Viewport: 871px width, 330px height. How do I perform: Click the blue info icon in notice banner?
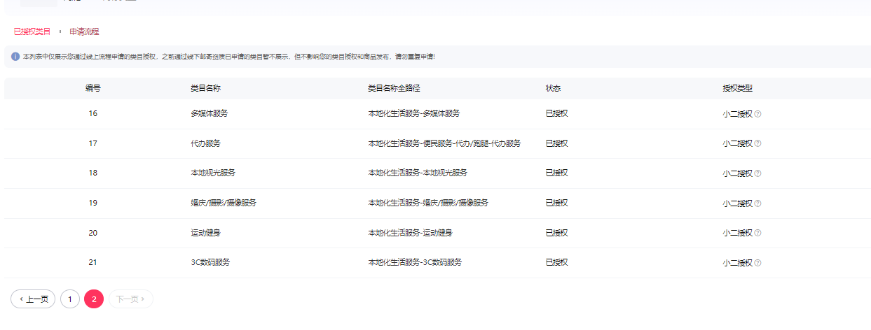[x=15, y=57]
